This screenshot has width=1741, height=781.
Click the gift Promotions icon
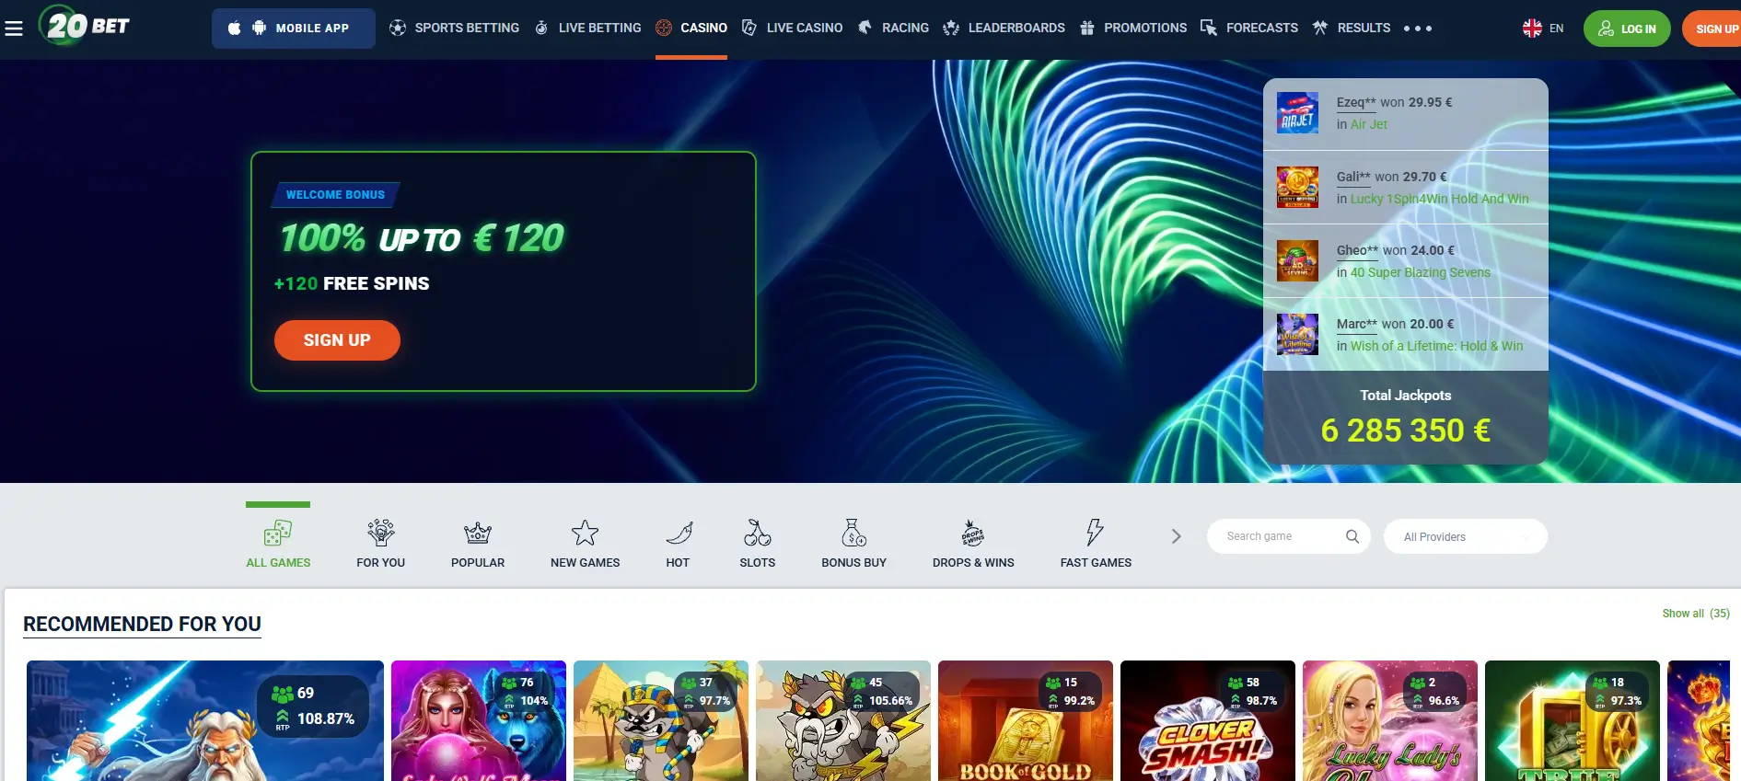1086,29
